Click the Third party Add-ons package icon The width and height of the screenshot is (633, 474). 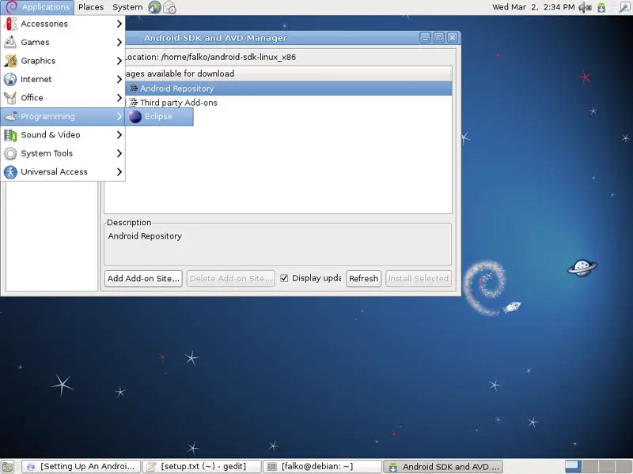pyautogui.click(x=134, y=103)
